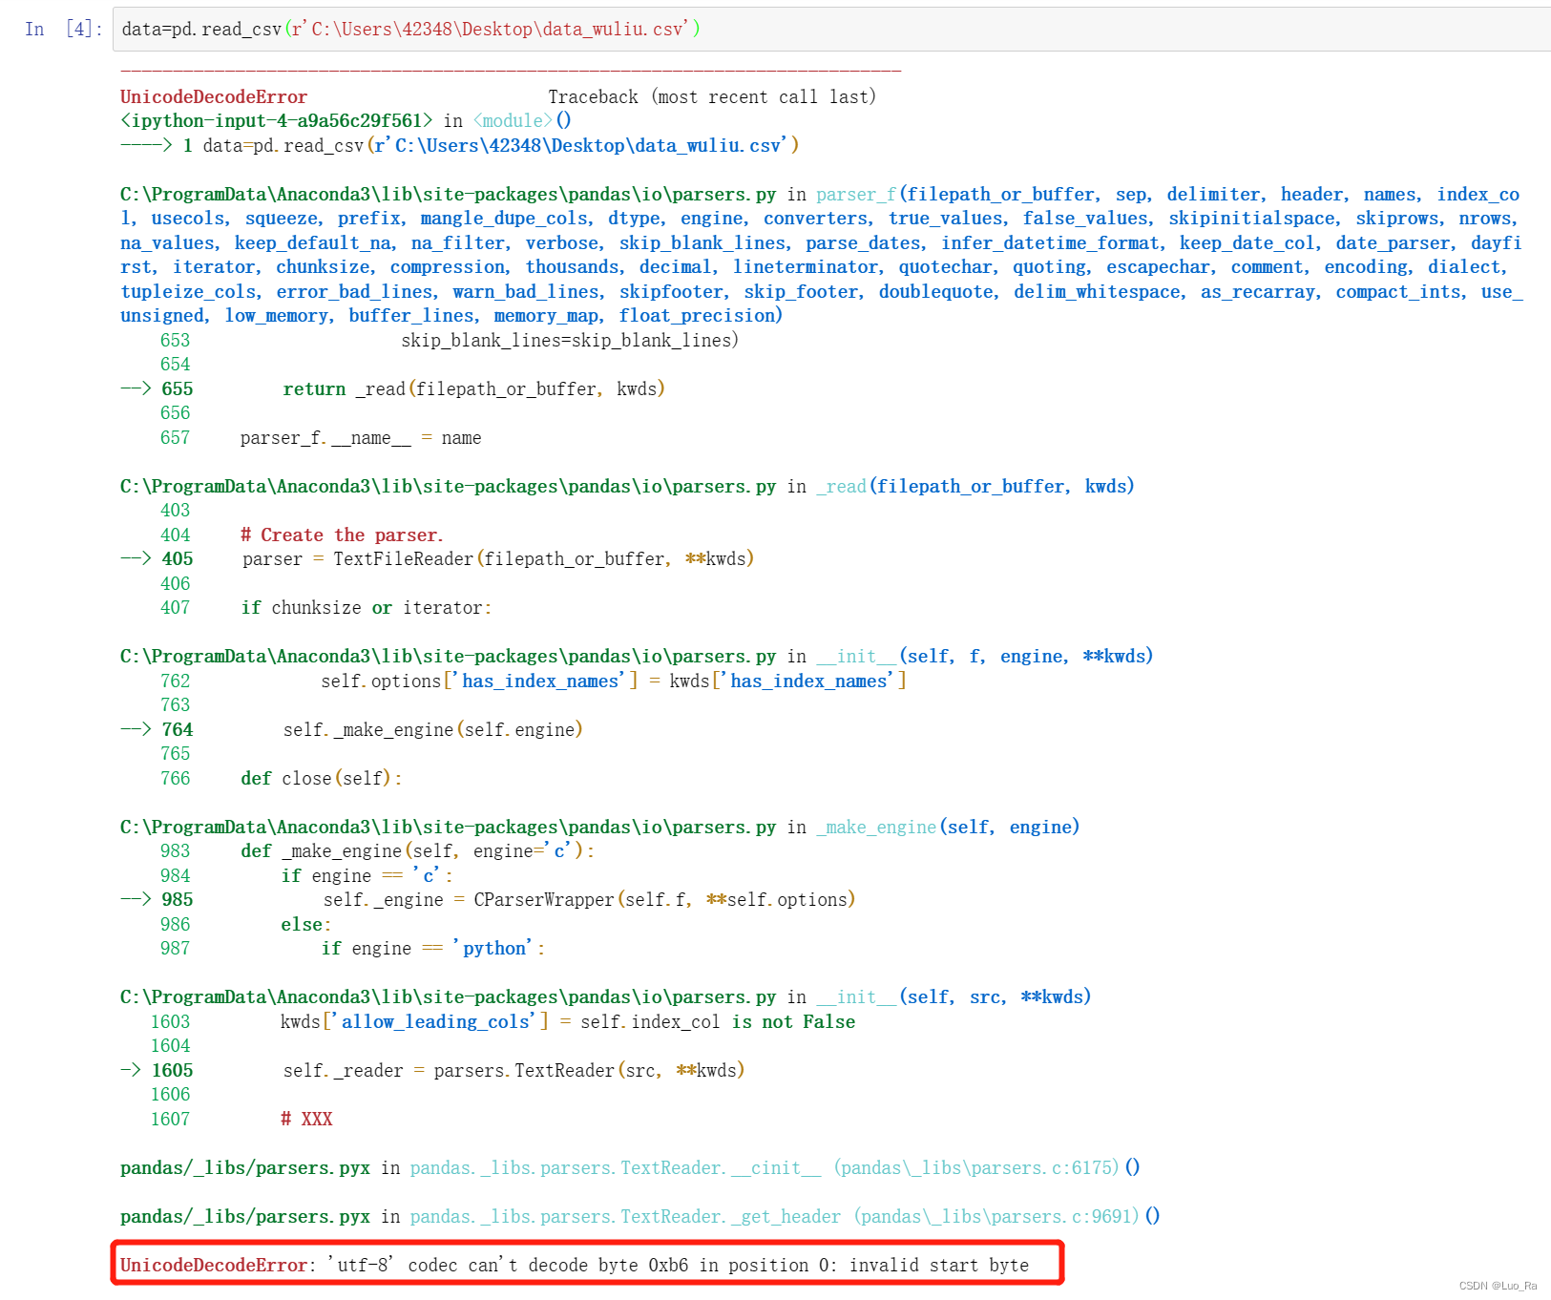Click the has_index_names assignment on line 762
Image resolution: width=1551 pixels, height=1300 pixels.
(611, 680)
